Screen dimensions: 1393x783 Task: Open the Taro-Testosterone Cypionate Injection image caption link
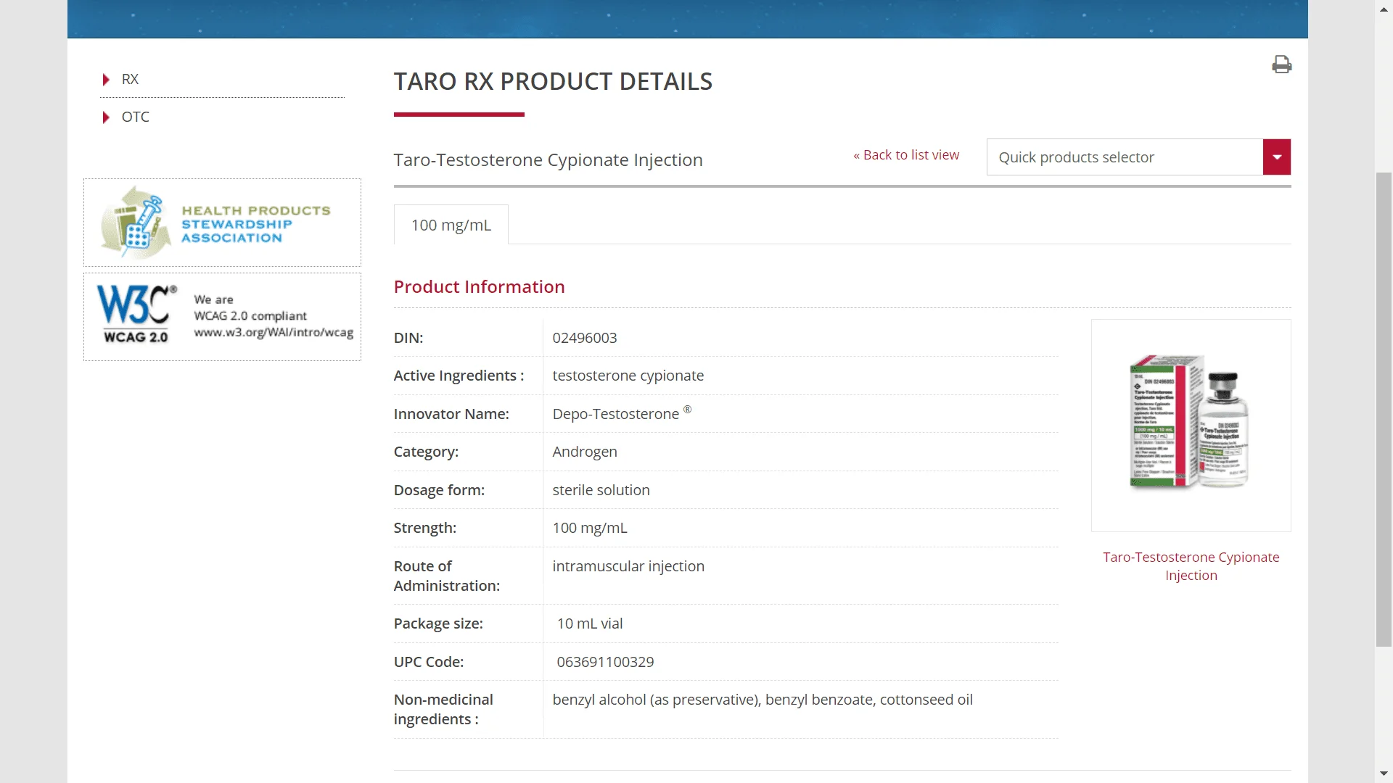(x=1191, y=566)
